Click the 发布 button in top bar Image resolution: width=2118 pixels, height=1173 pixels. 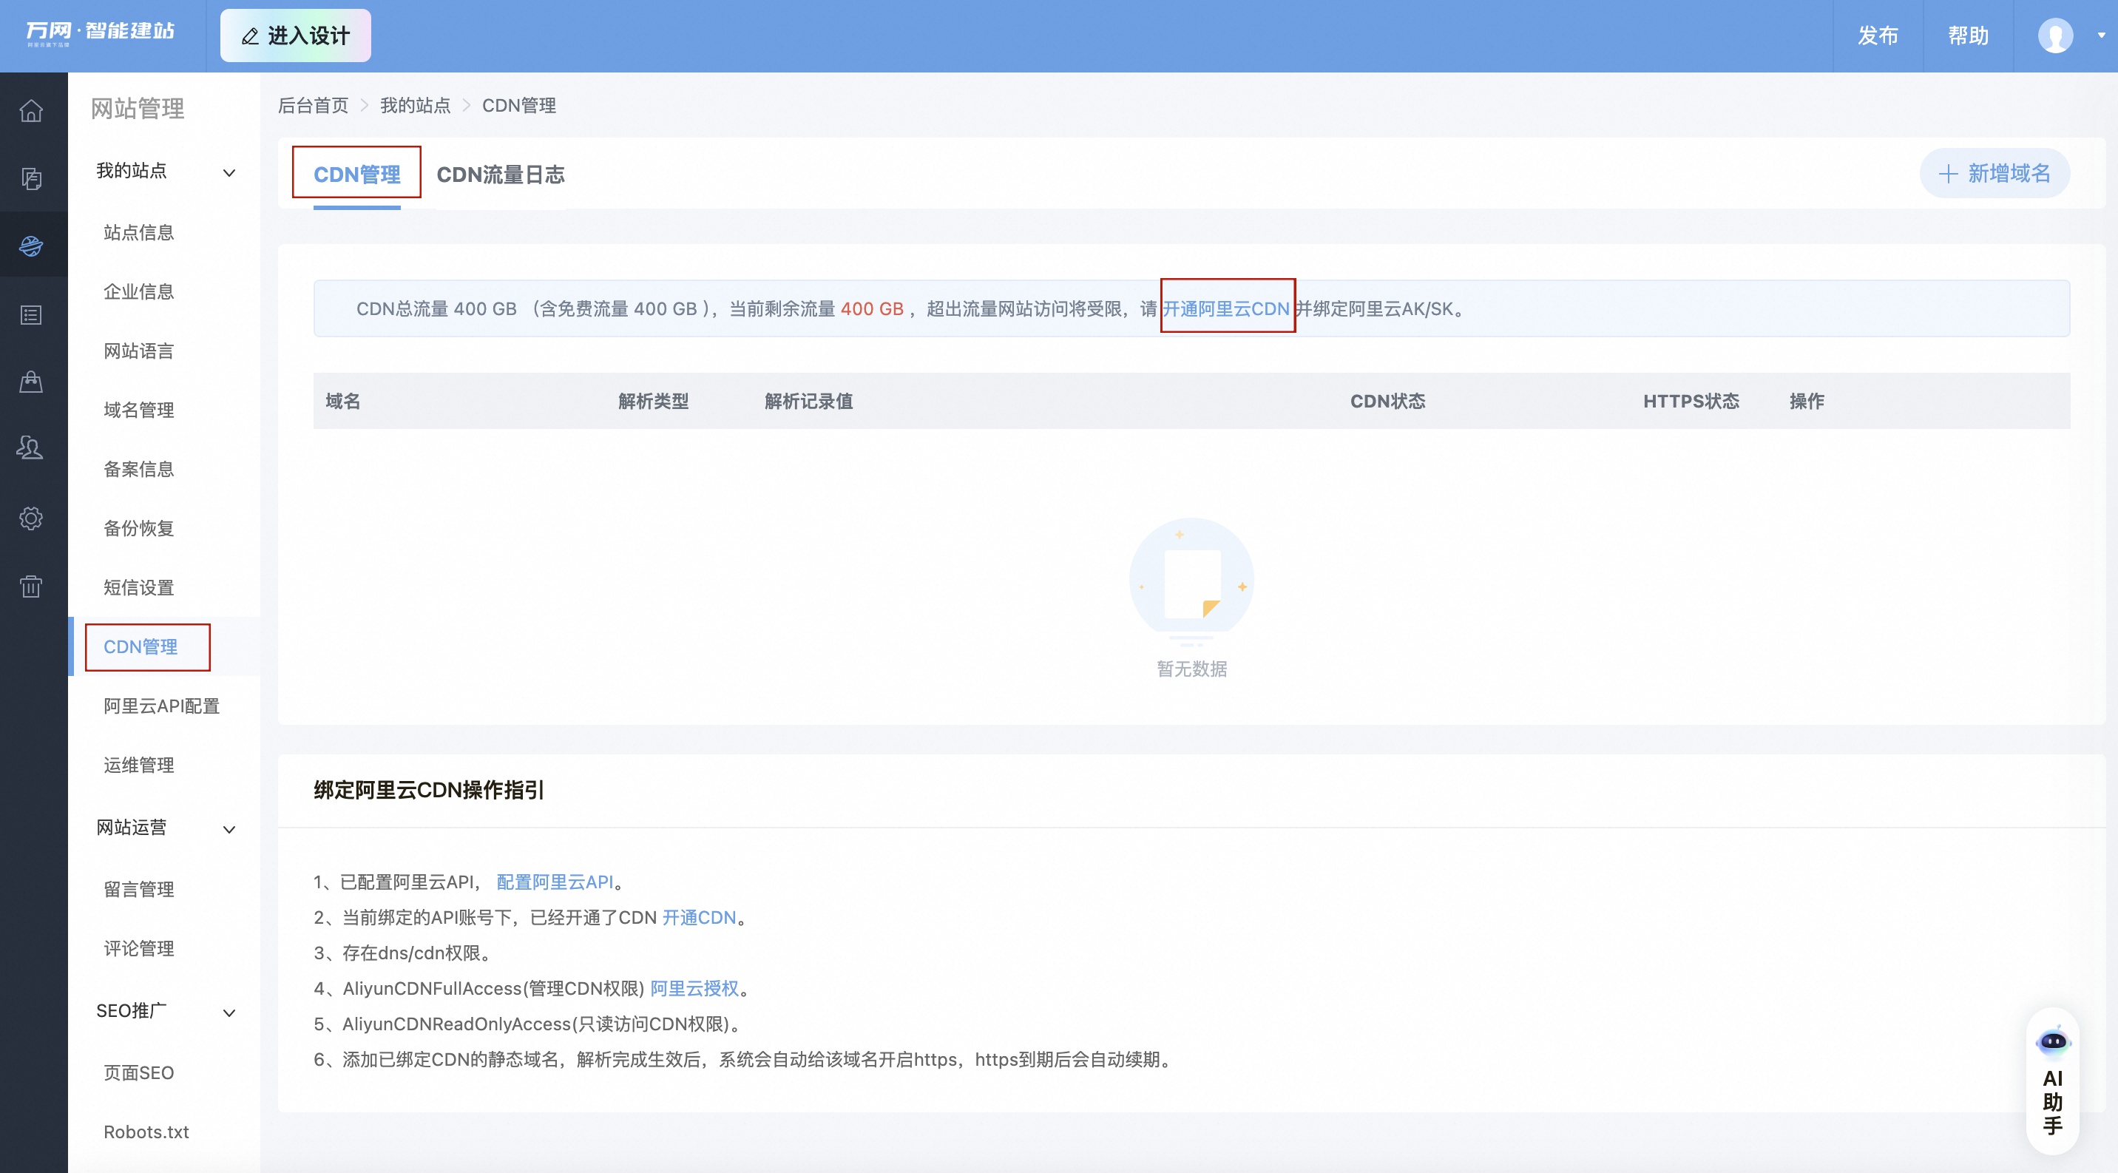[x=1878, y=36]
